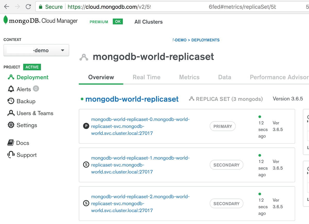This screenshot has width=309, height=224.
Task: Click the Backup clock icon
Action: point(11,101)
